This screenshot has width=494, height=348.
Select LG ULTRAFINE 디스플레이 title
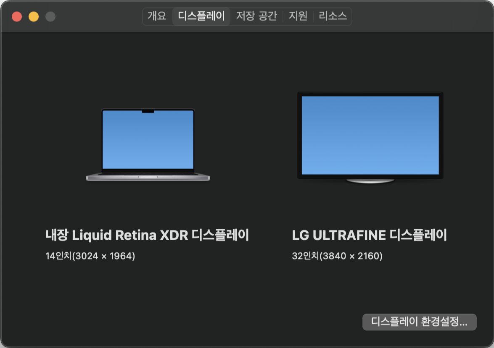pos(369,235)
